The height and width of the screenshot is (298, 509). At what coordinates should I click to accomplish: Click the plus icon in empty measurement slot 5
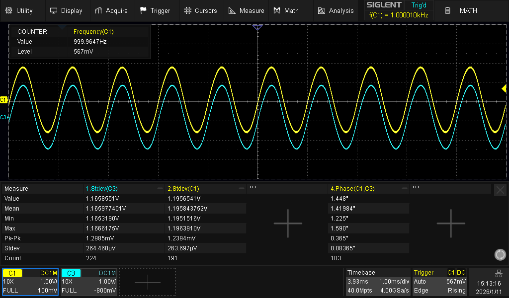point(450,223)
